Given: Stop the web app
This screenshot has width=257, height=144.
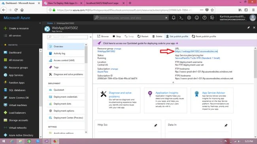Looking at the screenshot, I should 117,36.
